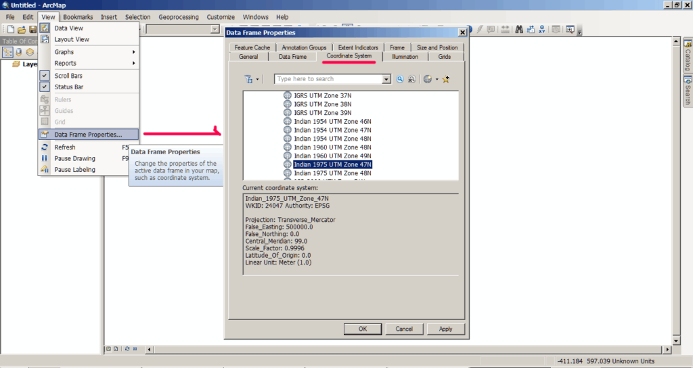Open the Create Viewer Window tool
This screenshot has height=368, width=693.
pos(570,30)
